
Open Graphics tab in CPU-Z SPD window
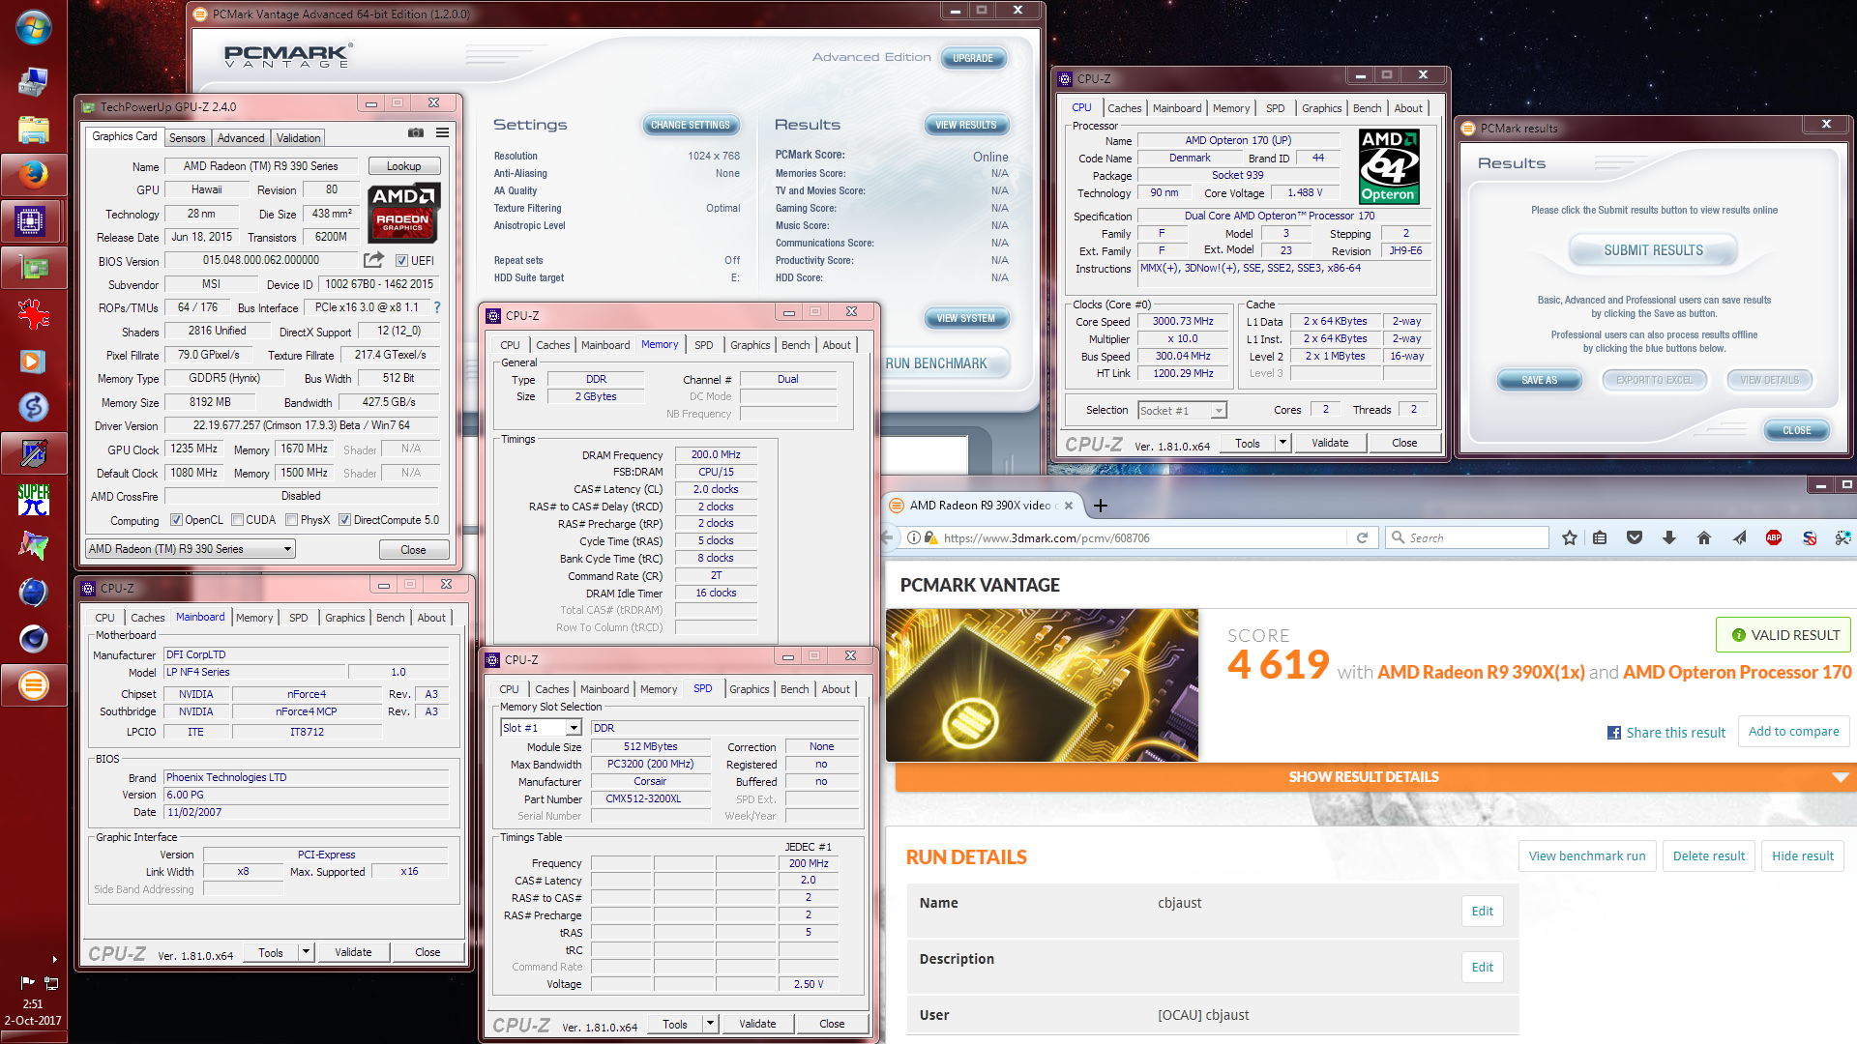[x=749, y=689]
